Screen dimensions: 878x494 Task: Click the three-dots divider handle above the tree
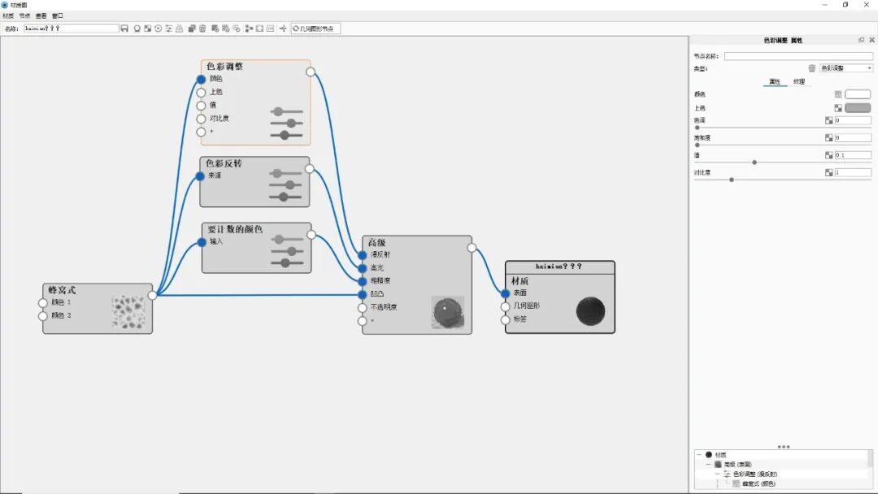pyautogui.click(x=784, y=446)
